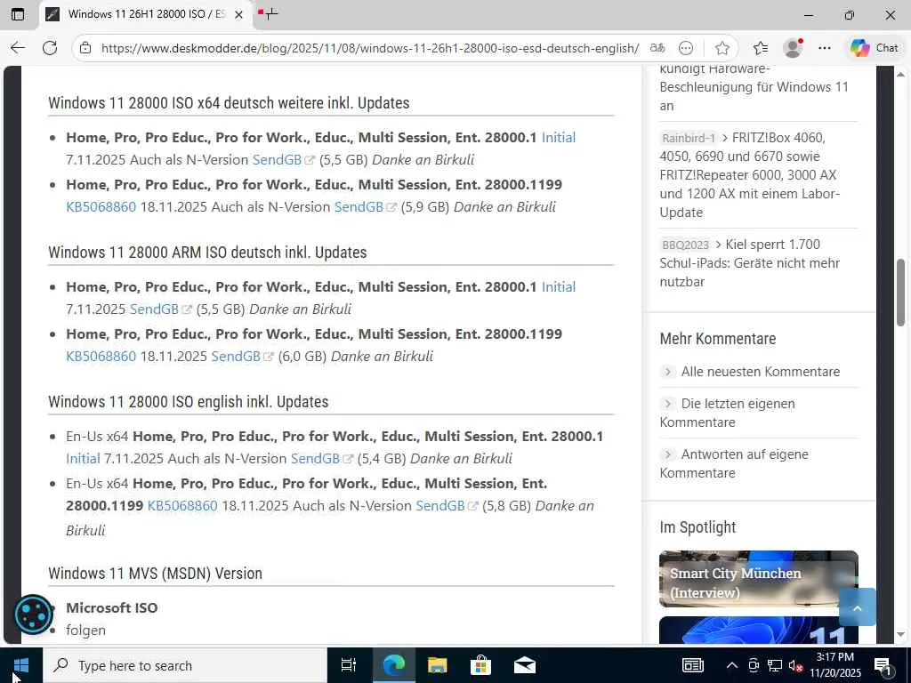911x683 pixels.
Task: Open the round floating widget icon bottom-left
Action: pos(34,615)
